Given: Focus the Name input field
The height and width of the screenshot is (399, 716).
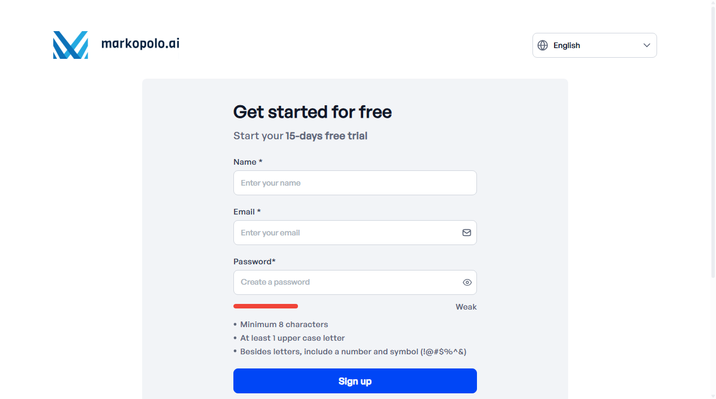Looking at the screenshot, I should pyautogui.click(x=355, y=183).
